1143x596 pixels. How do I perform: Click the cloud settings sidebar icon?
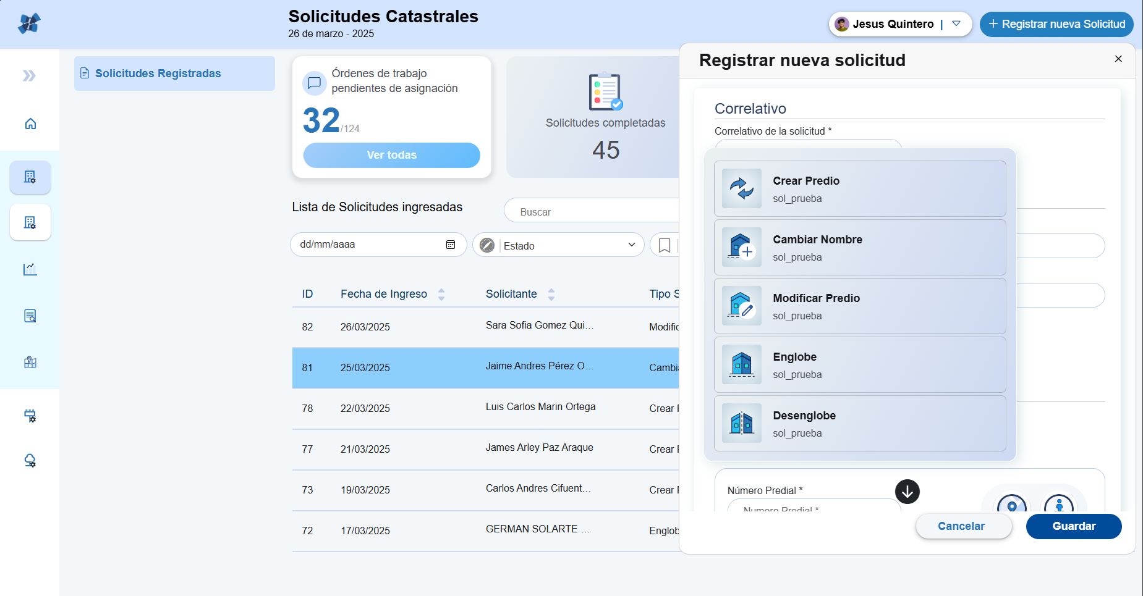point(30,461)
